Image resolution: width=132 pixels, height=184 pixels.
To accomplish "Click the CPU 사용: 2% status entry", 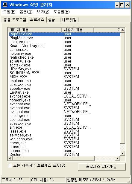I will point(48,180).
